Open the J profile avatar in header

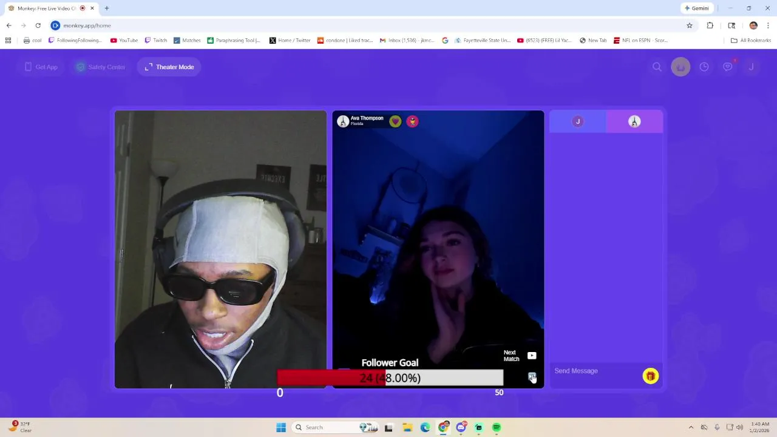click(751, 67)
